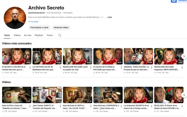This screenshot has width=187, height=117.
Task: Open options menu for "Sean McCann CONFRONTA a Gerry"
Action: [x=121, y=106]
